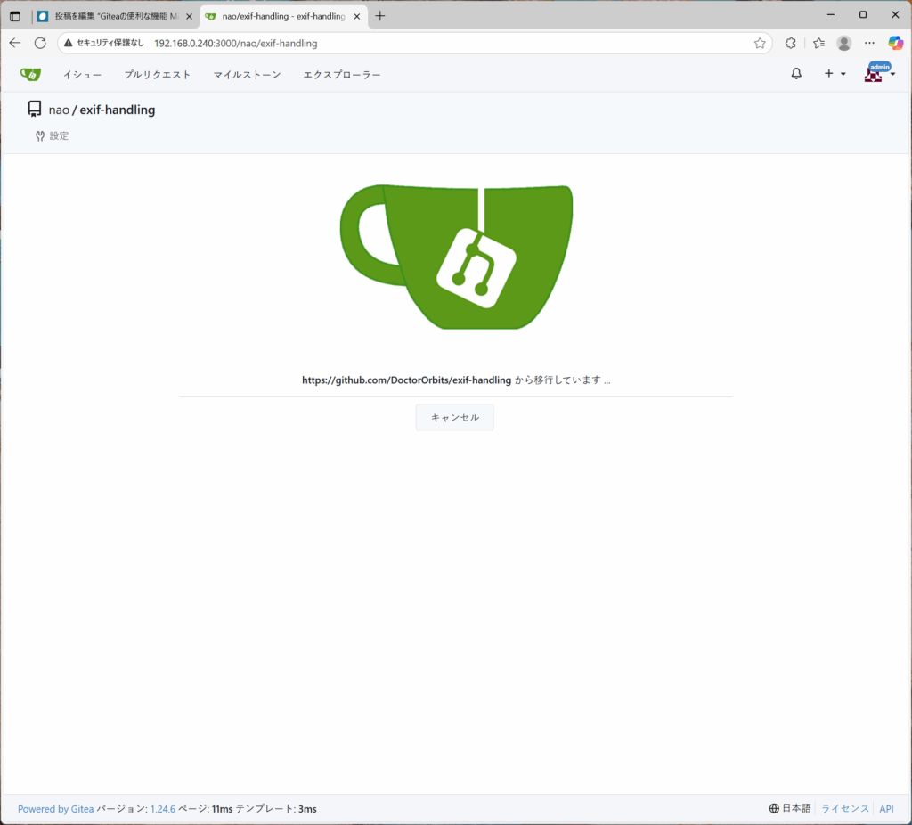Click the browser refresh icon
Viewport: 912px width, 825px height.
pyautogui.click(x=40, y=43)
